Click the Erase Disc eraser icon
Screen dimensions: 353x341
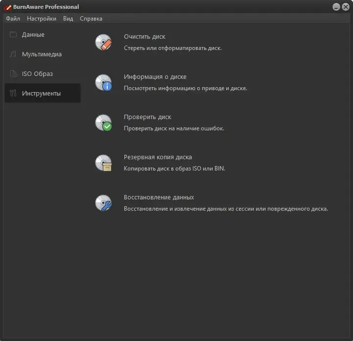(104, 42)
